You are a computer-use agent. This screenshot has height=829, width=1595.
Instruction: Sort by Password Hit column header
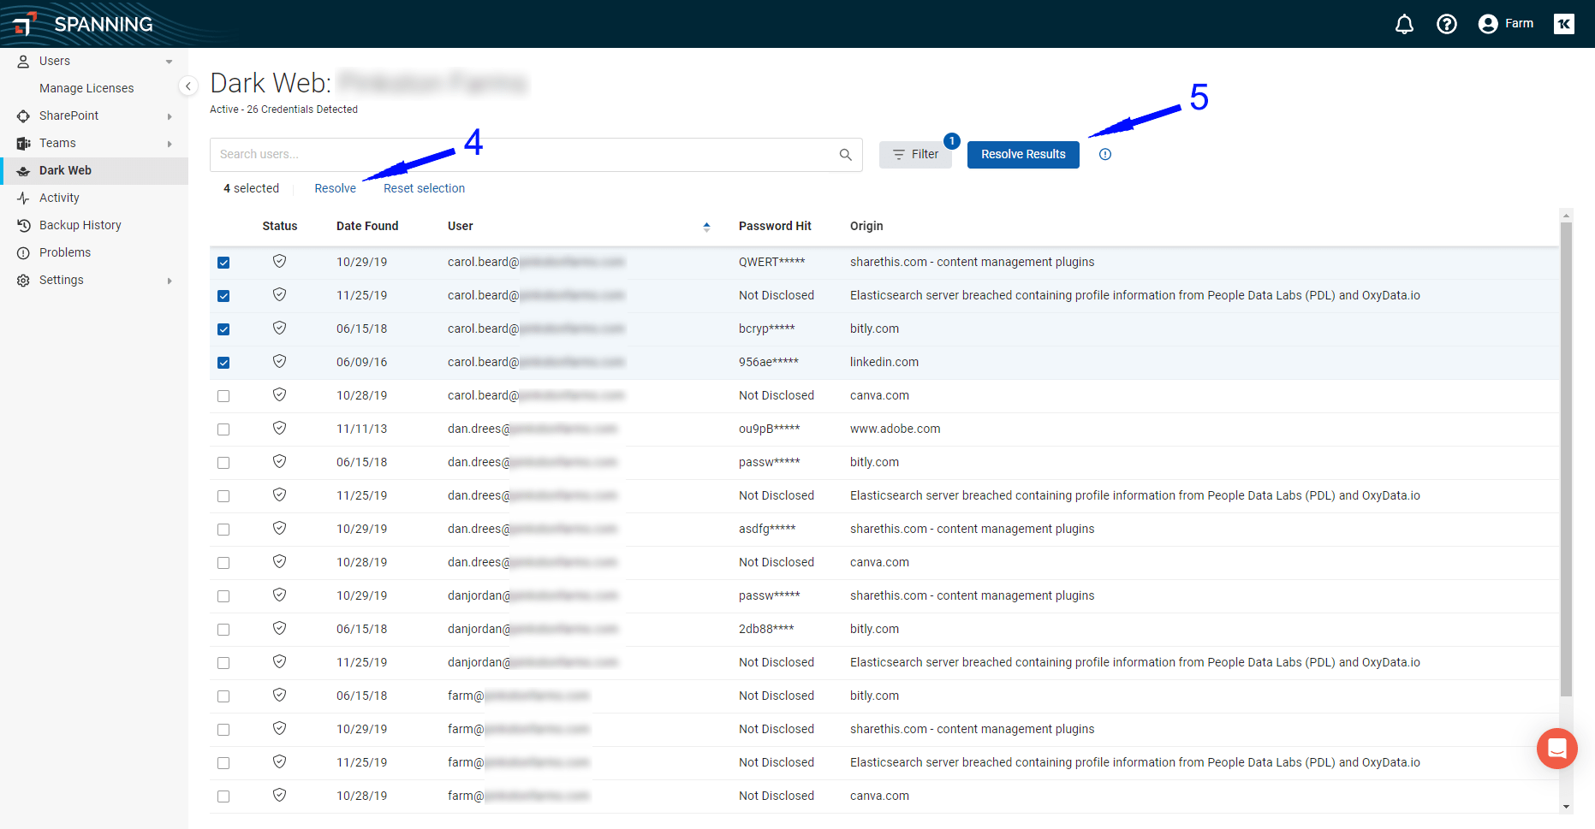click(x=775, y=226)
